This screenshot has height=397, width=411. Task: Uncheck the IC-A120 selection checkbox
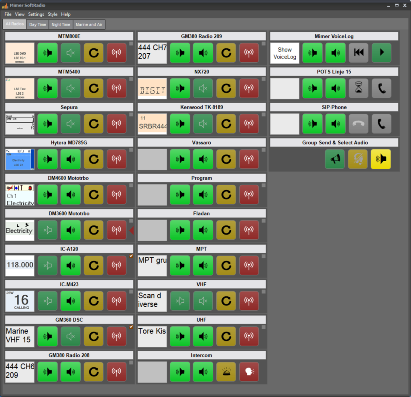(131, 256)
